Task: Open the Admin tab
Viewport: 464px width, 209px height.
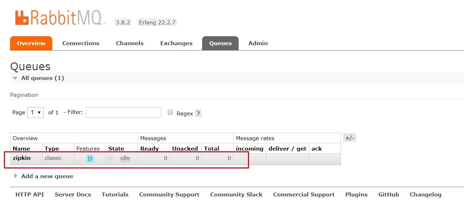Action: (x=258, y=43)
